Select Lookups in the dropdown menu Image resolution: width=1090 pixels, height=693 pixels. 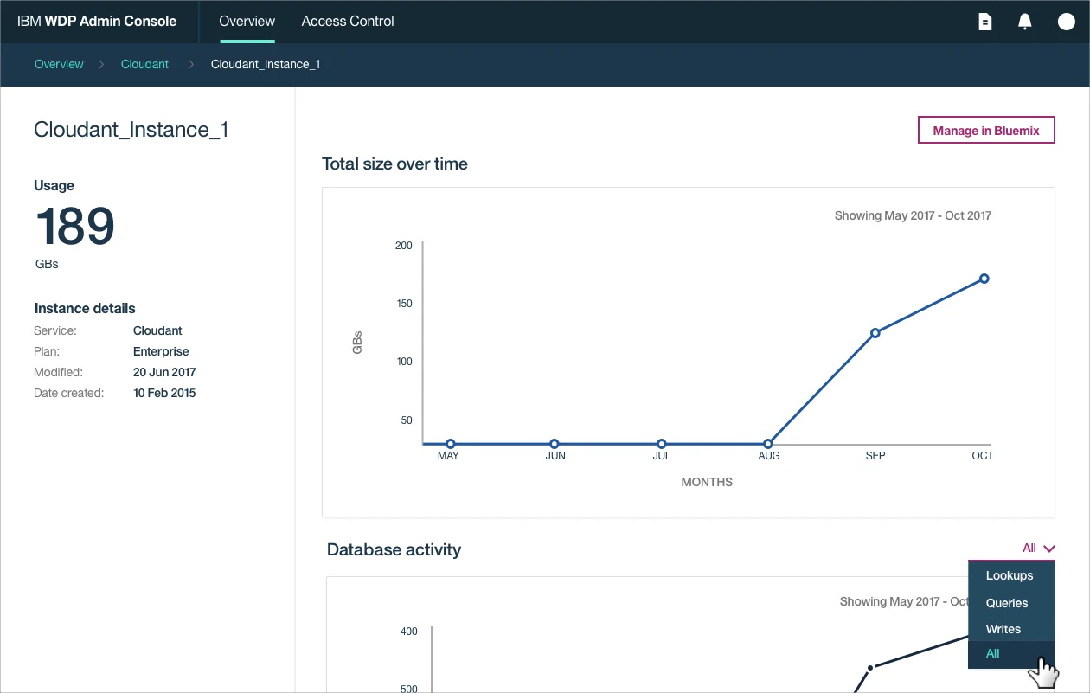[x=1011, y=575]
